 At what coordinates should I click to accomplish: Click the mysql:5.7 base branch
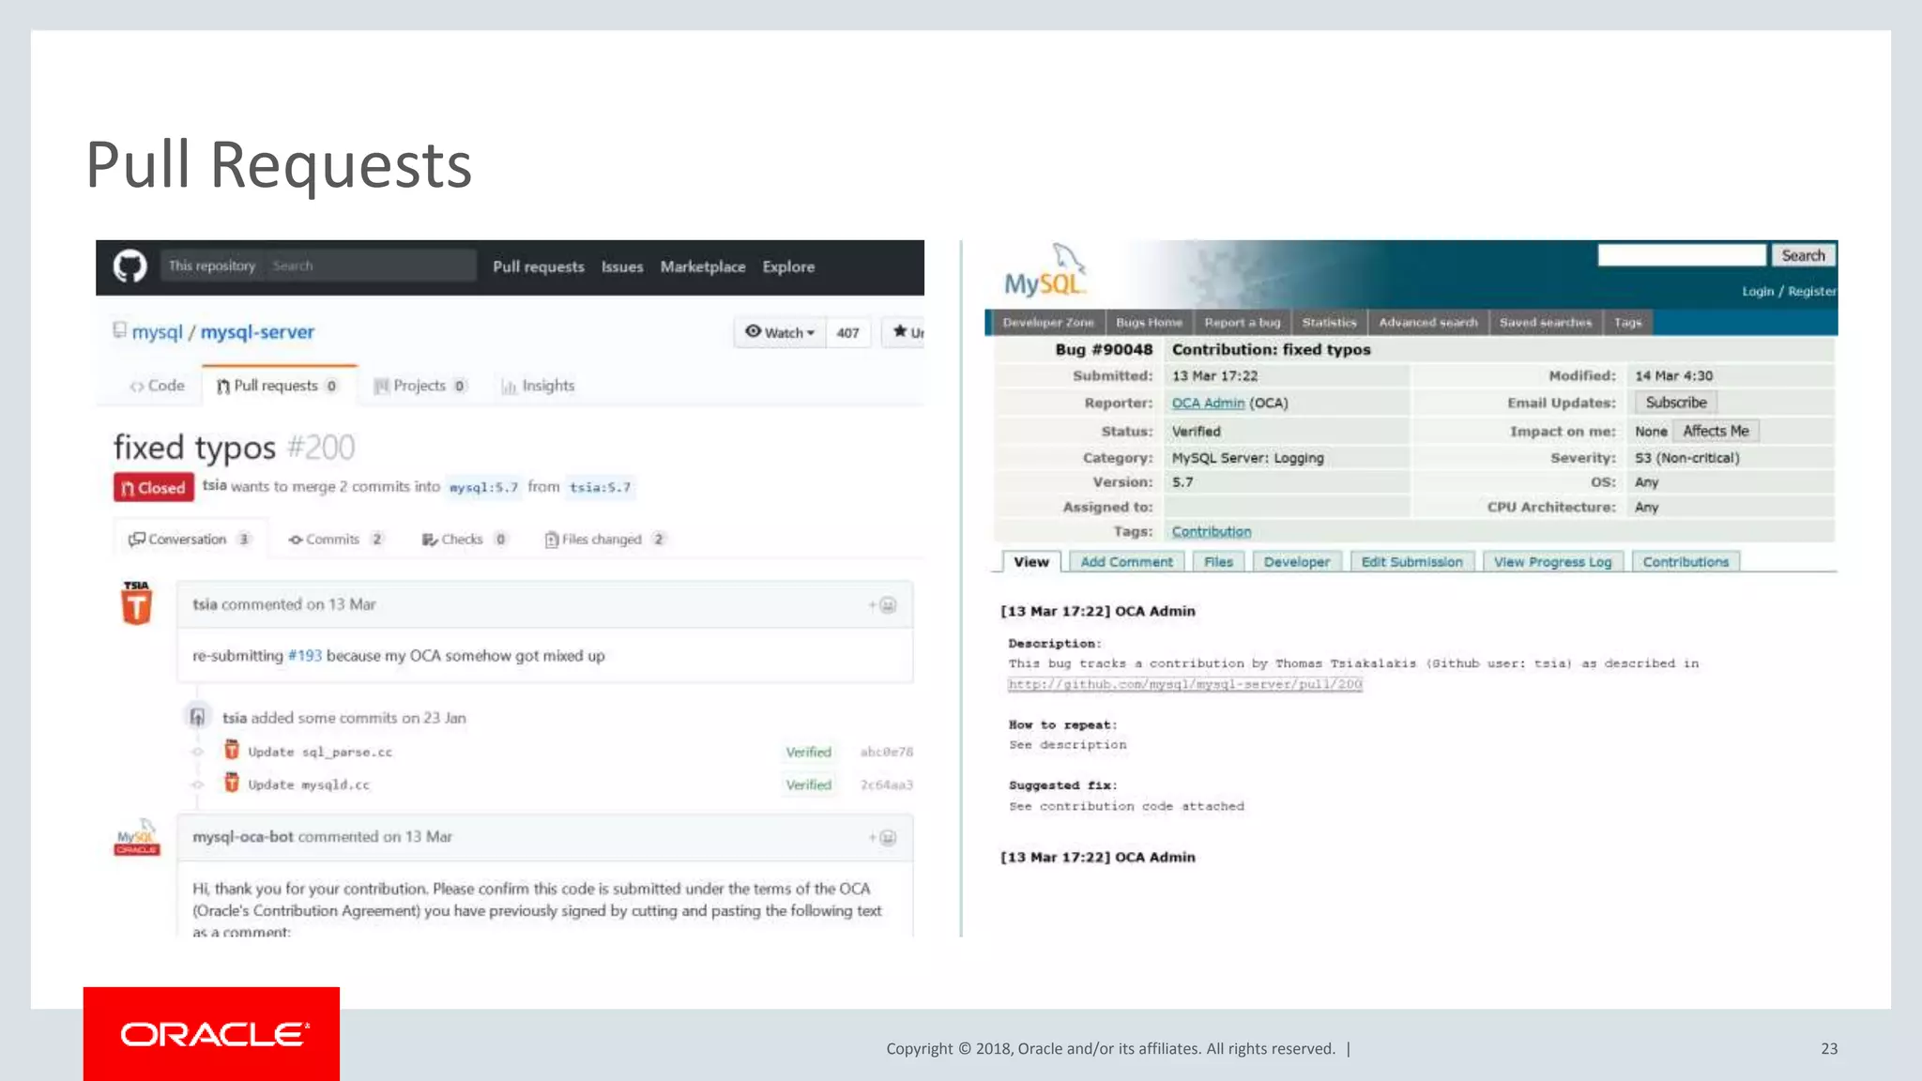[483, 488]
